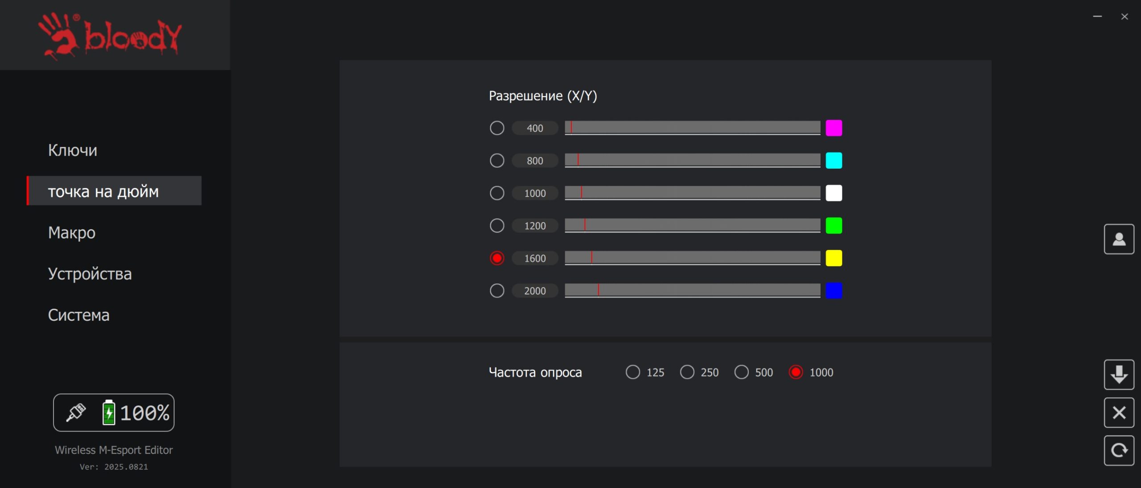Click the USB cable connection icon

pyautogui.click(x=76, y=412)
